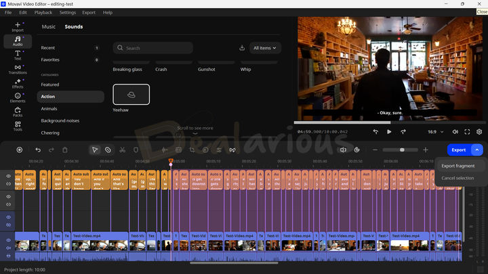488x274 pixels.
Task: Switch to the Music tab
Action: pyautogui.click(x=49, y=26)
